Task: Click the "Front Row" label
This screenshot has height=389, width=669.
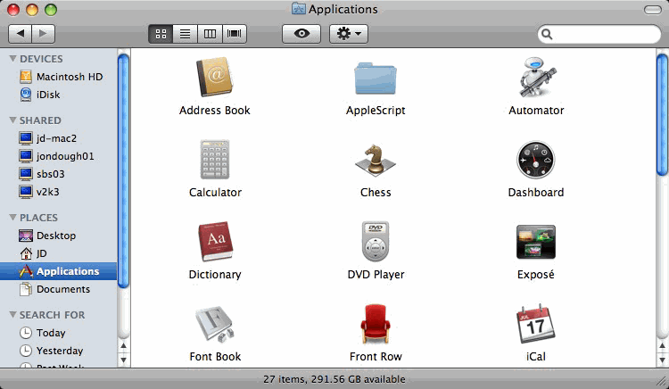Action: (x=376, y=357)
